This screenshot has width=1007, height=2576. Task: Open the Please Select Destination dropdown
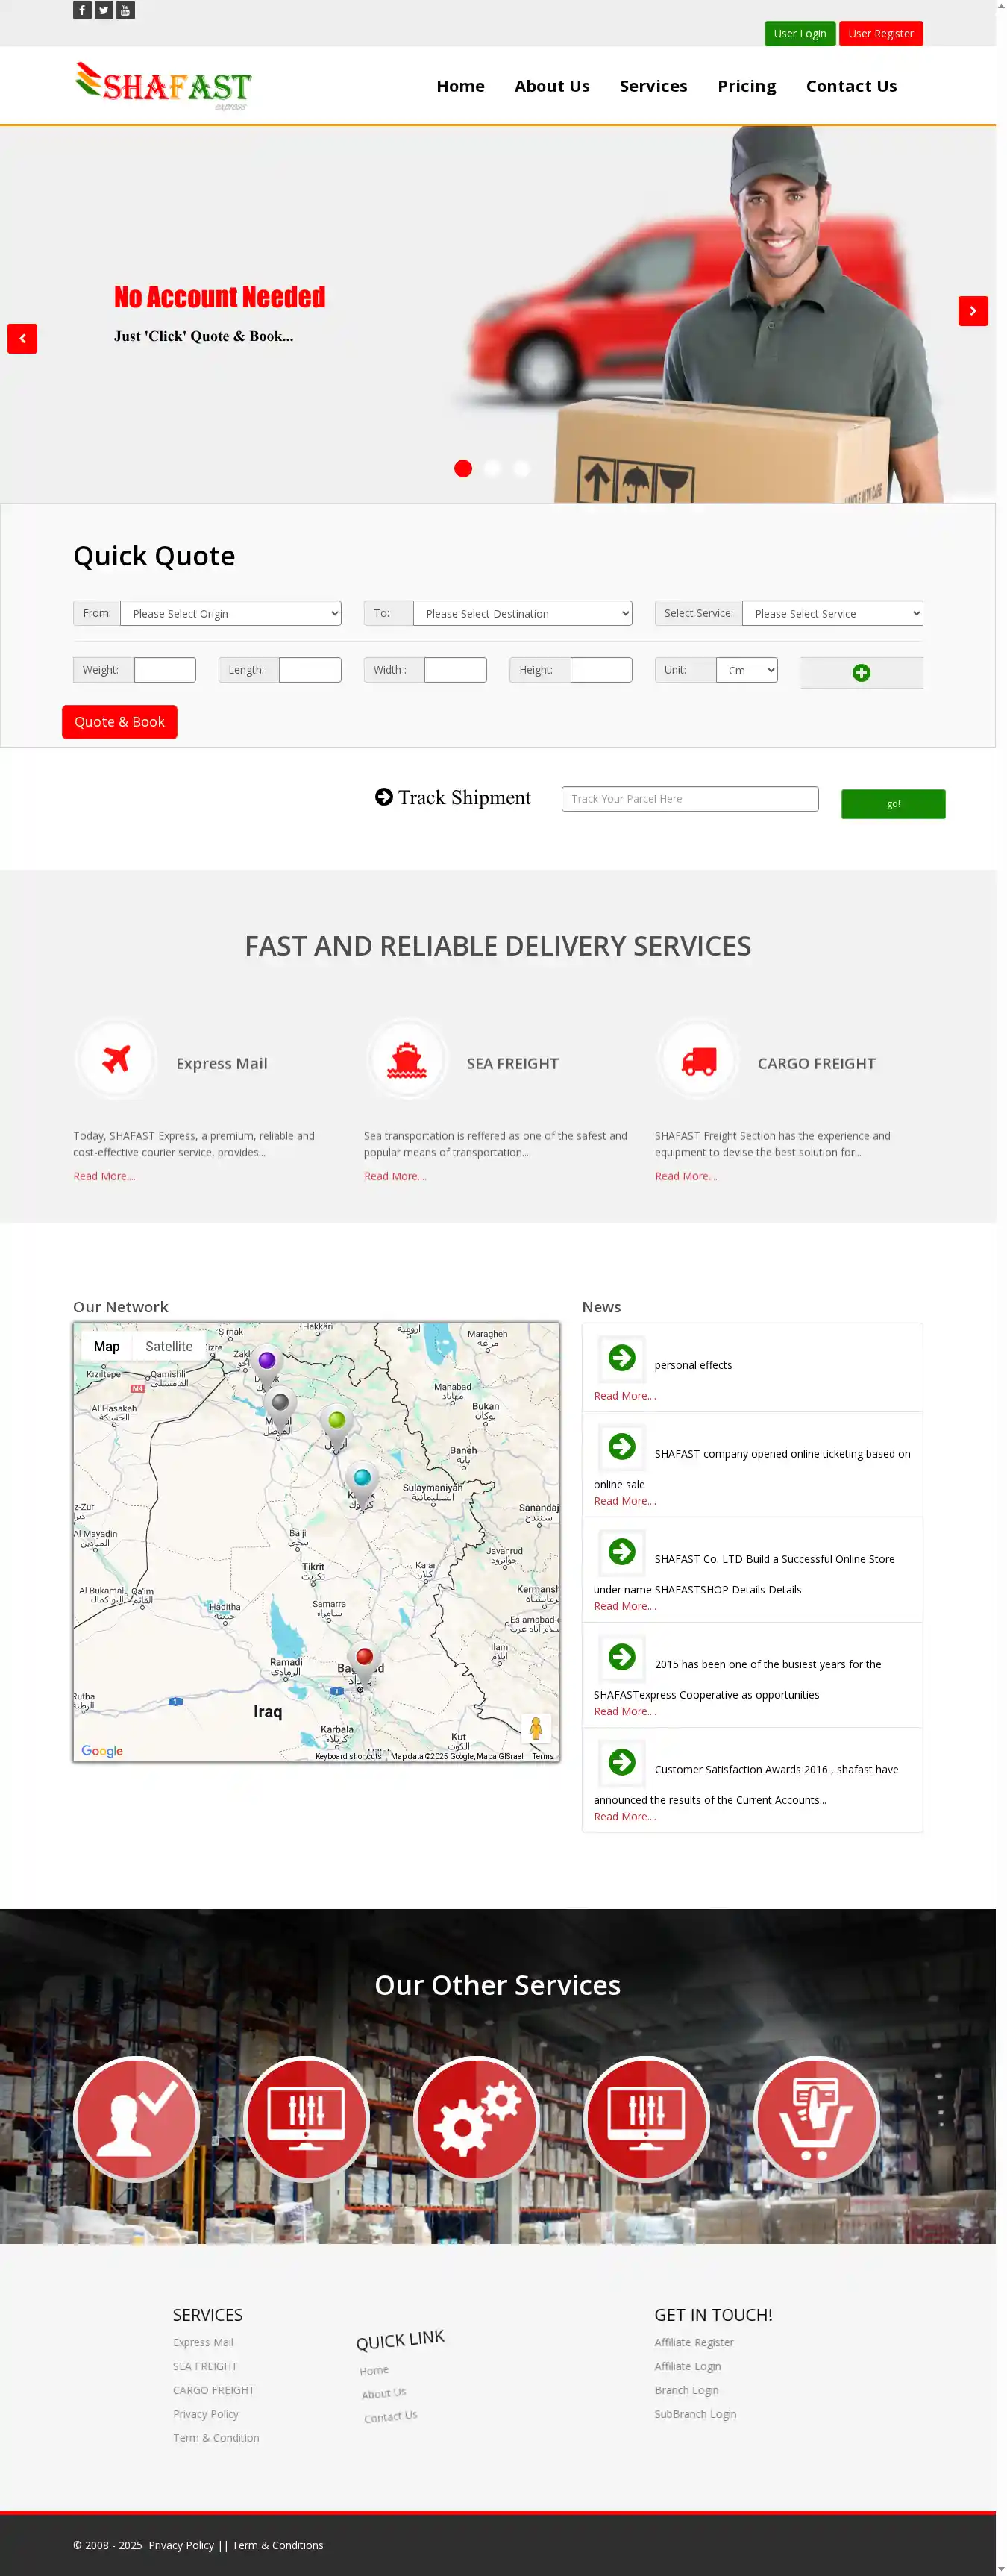522,613
